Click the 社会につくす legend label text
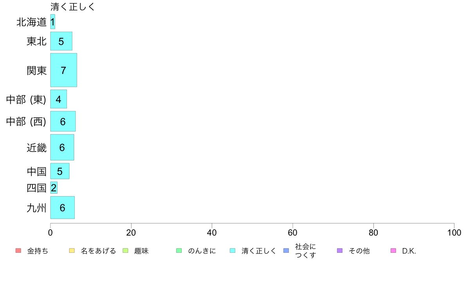This screenshot has height=288, width=465. tap(305, 250)
